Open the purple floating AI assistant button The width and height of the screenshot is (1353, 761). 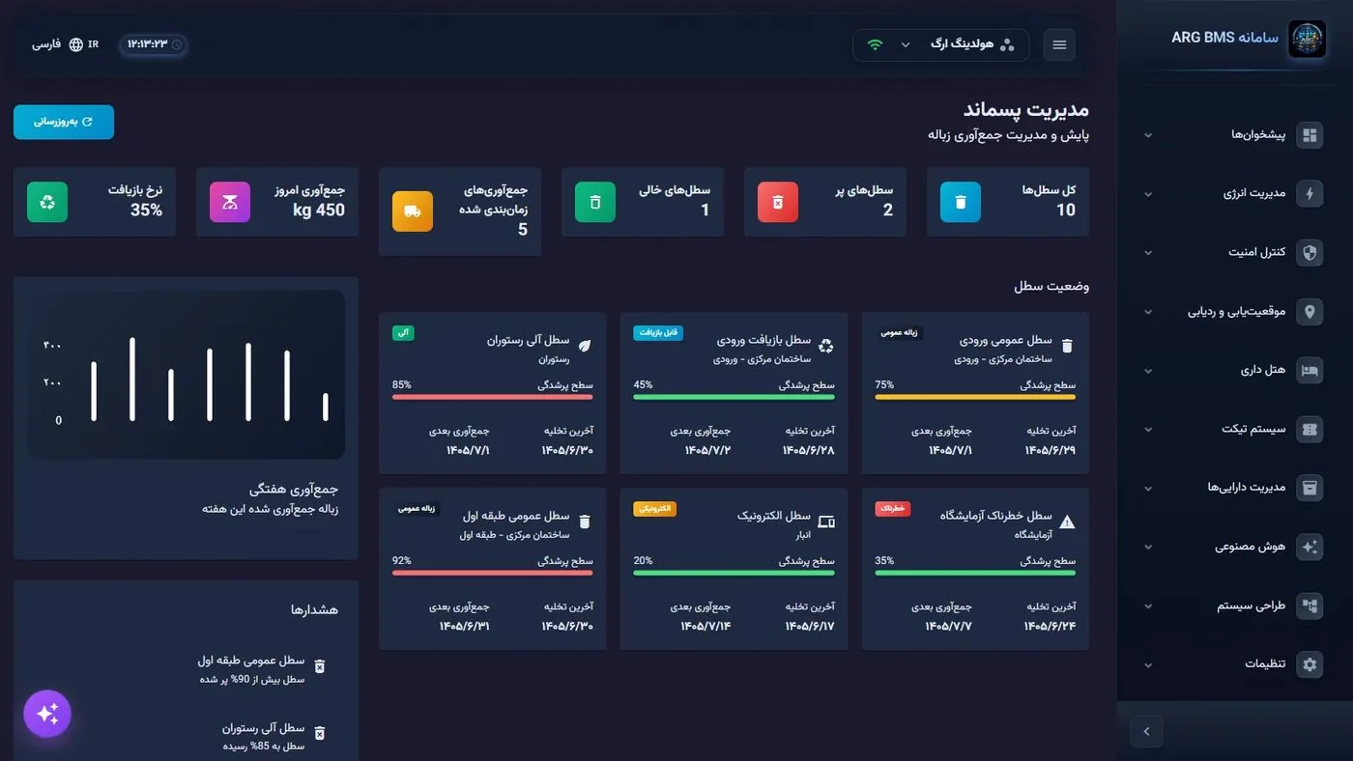47,714
